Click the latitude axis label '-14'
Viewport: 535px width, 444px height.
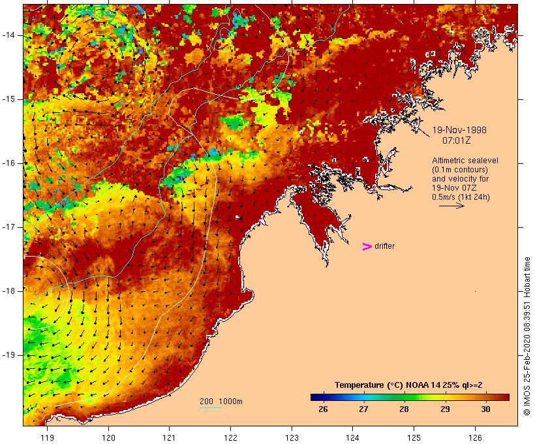point(8,35)
